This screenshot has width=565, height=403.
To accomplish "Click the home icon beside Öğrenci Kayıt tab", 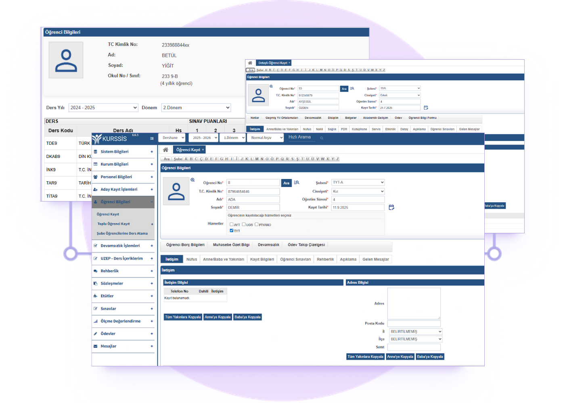I will (x=165, y=150).
